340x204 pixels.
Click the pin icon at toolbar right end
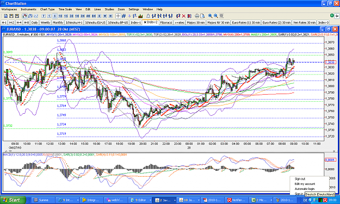pos(337,16)
